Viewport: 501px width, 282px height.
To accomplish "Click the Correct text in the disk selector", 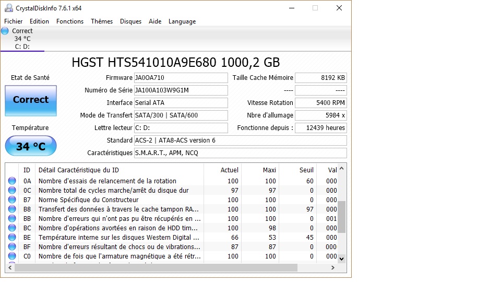I will [x=22, y=31].
